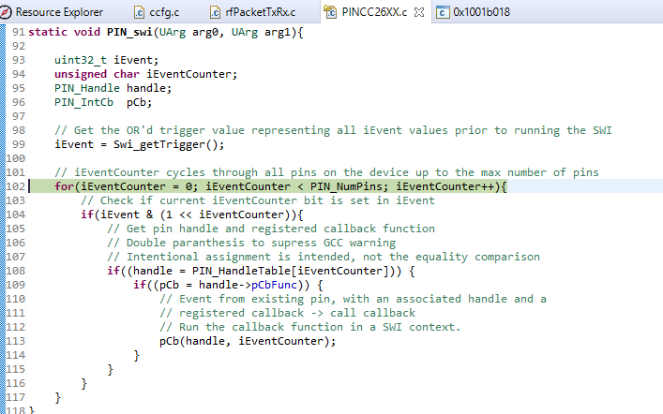Viewport: 663px width, 414px height.
Task: Click PIN_Handle type on line 95
Action: tap(87, 88)
